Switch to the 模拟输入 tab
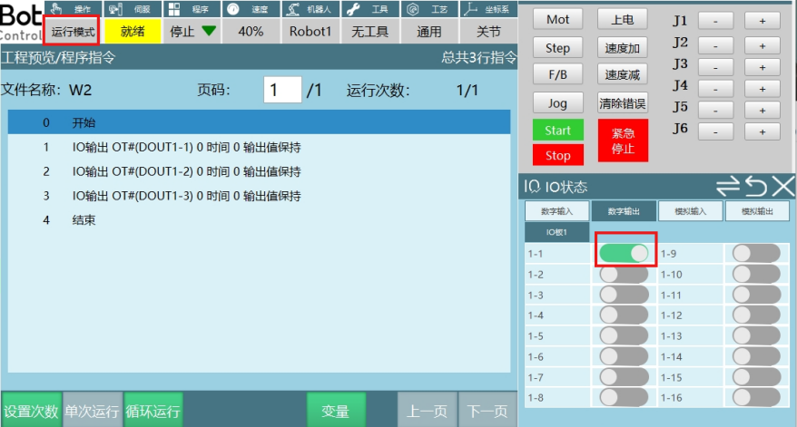The height and width of the screenshot is (427, 797). [690, 211]
